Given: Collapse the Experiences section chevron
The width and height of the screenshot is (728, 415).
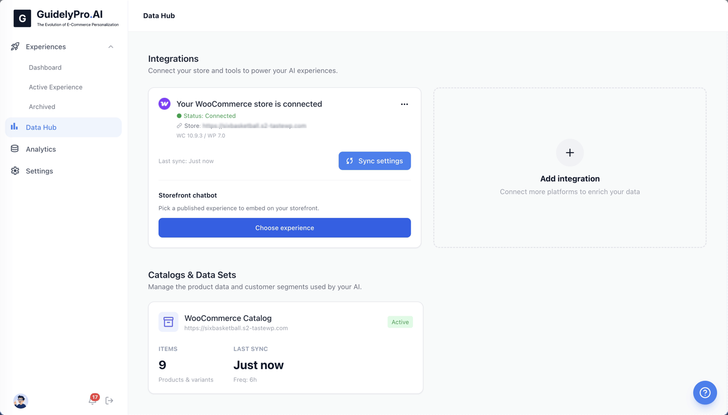Looking at the screenshot, I should [111, 47].
